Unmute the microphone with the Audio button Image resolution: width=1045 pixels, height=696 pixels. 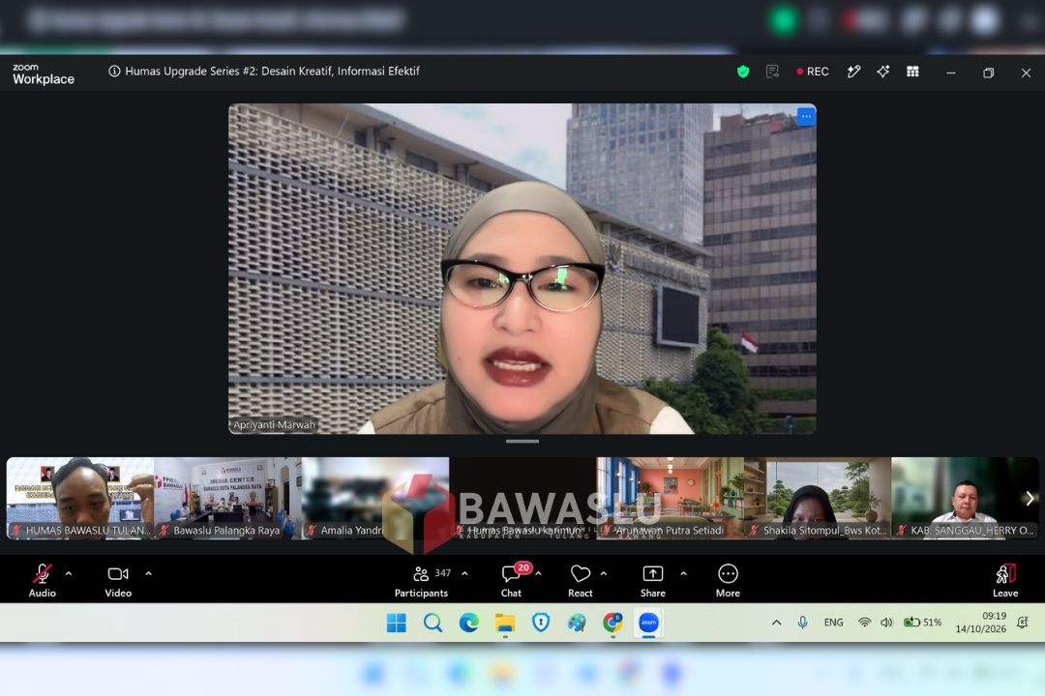42,580
